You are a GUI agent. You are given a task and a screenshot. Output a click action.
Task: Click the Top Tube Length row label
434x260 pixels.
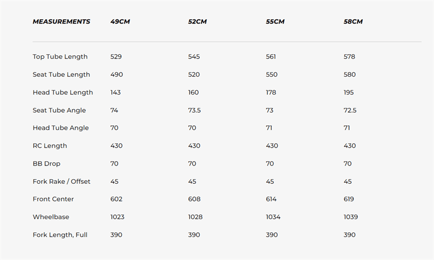(x=60, y=57)
